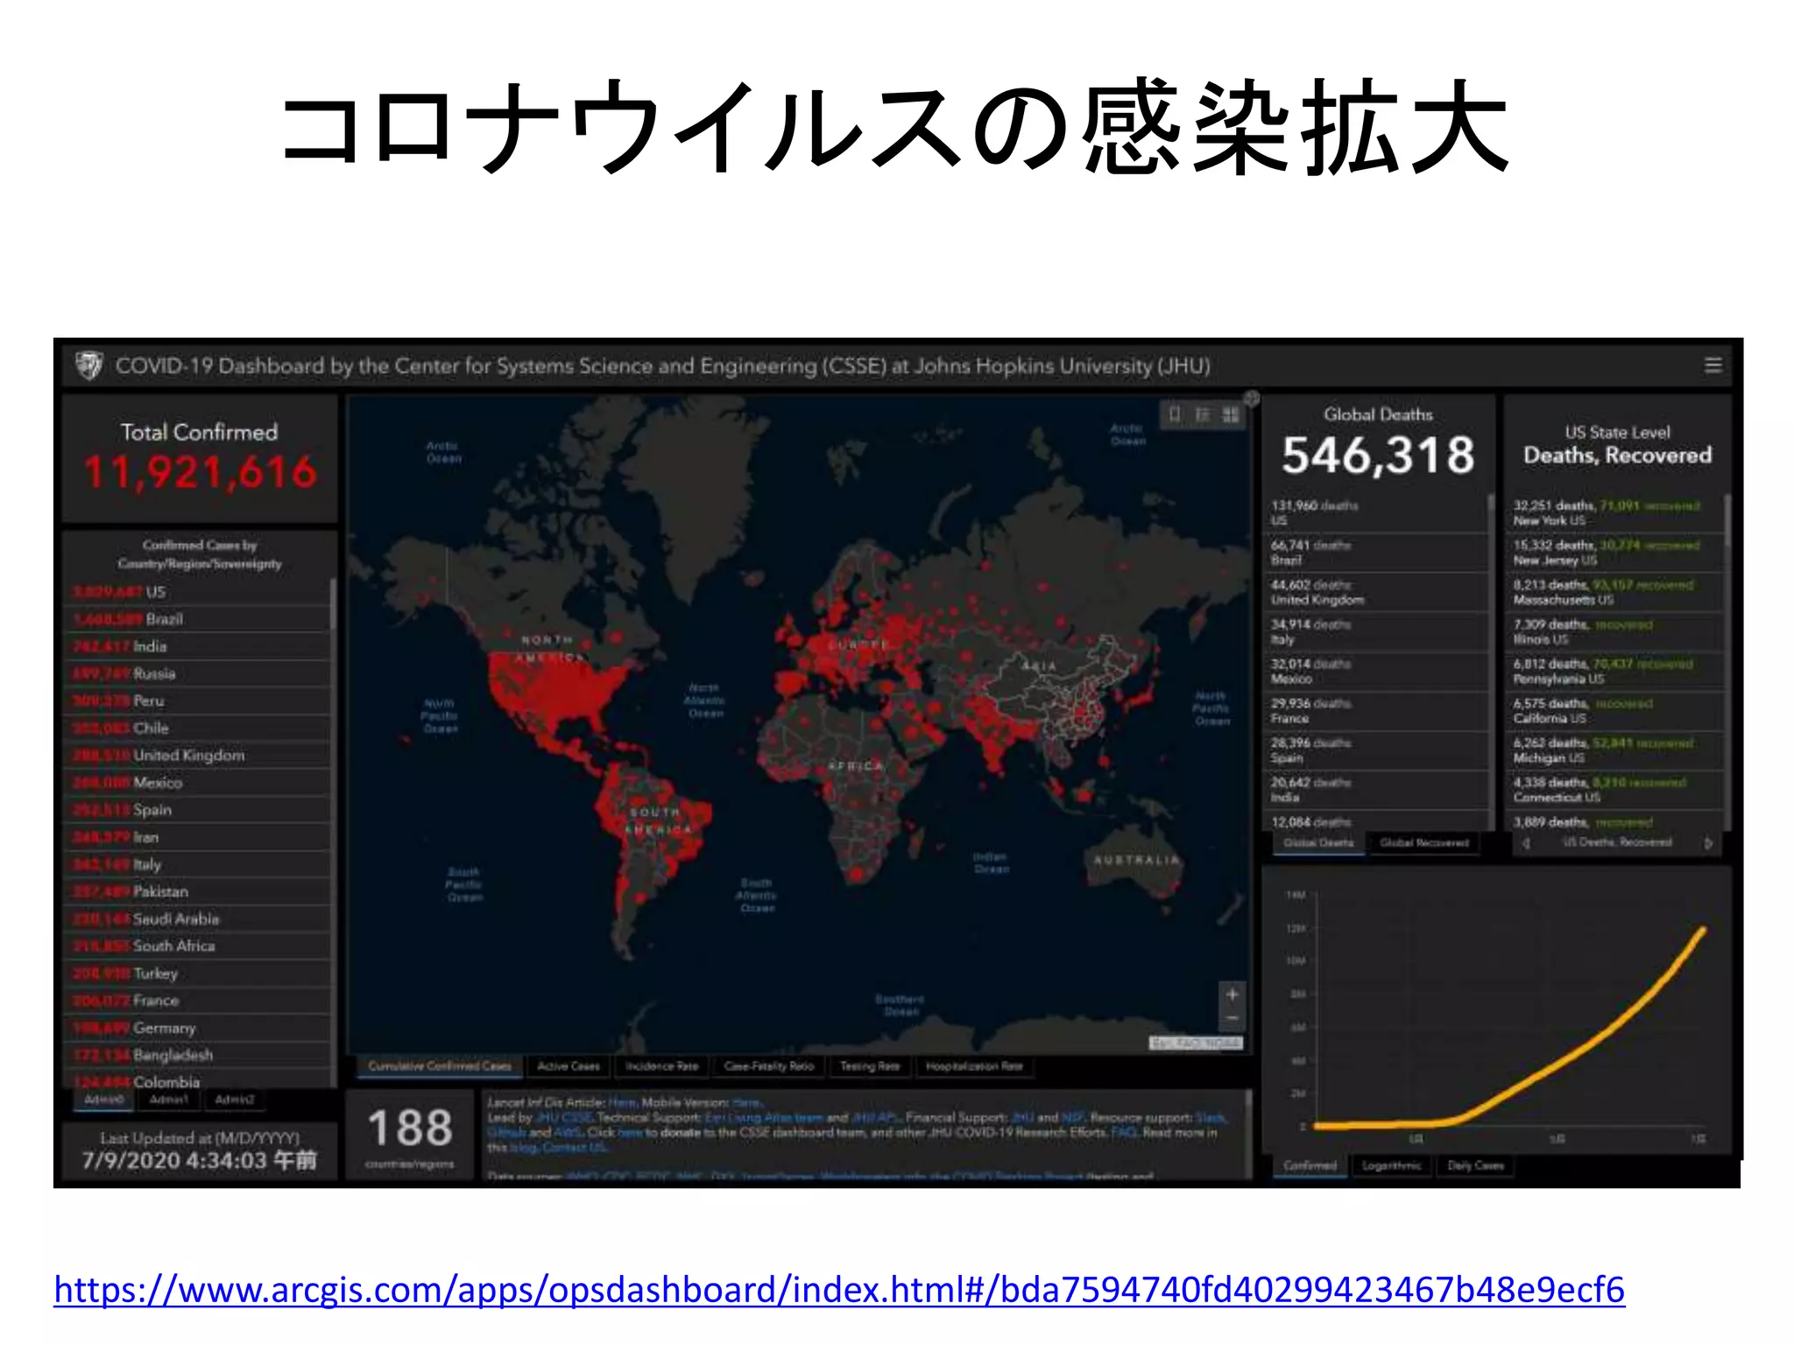Toggle chart to Logarithmic view

tap(1391, 1165)
